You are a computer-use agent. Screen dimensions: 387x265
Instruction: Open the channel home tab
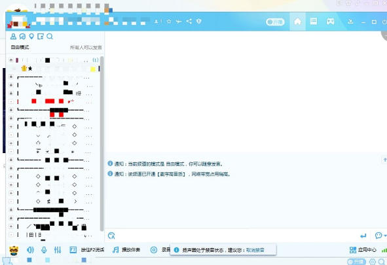[x=297, y=22]
